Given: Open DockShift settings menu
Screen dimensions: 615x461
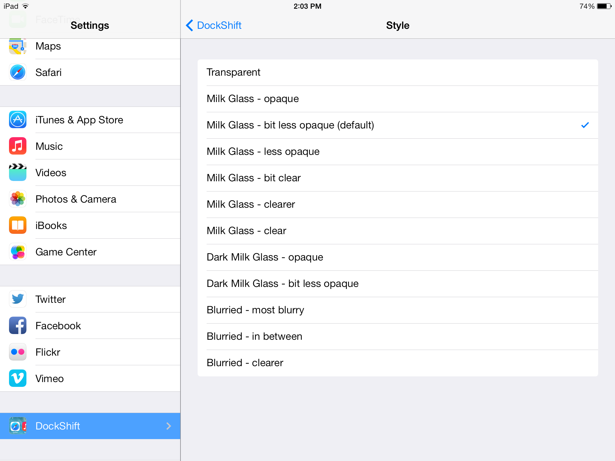Looking at the screenshot, I should point(89,426).
